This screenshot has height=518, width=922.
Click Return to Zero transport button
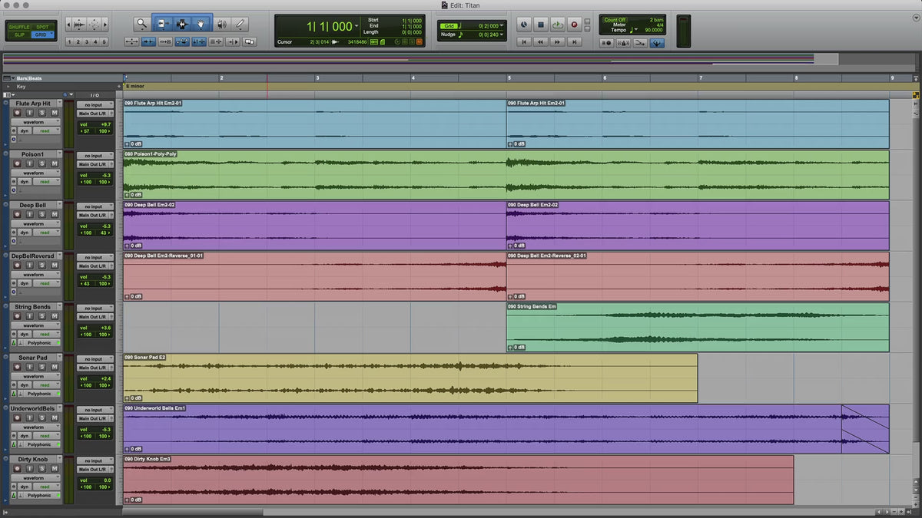pyautogui.click(x=524, y=42)
